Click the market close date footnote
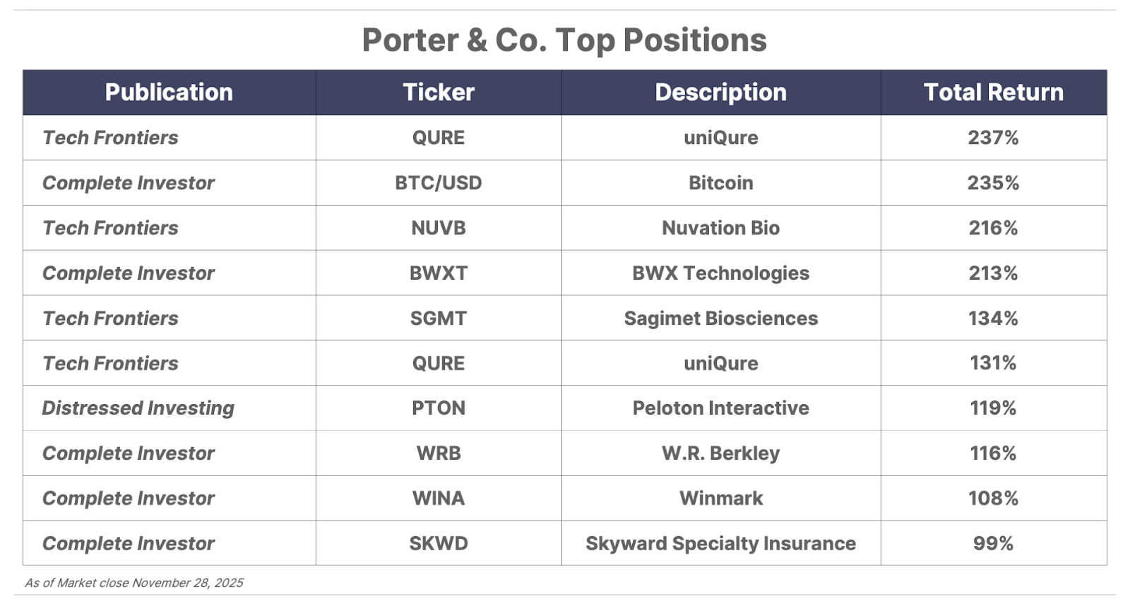 click(134, 583)
